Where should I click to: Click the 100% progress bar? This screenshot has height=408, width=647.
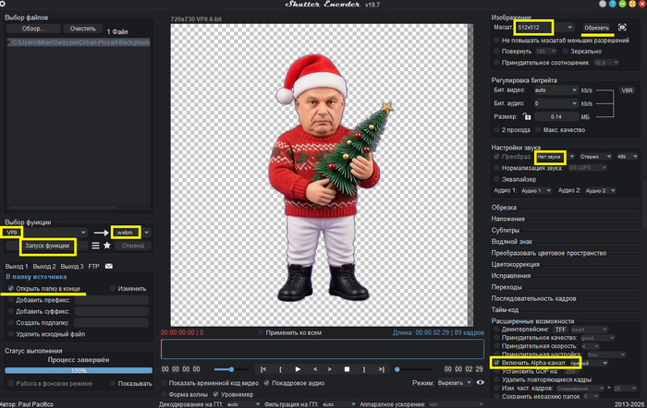[79, 370]
